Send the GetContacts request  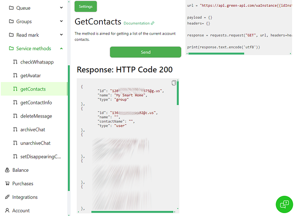coord(145,52)
